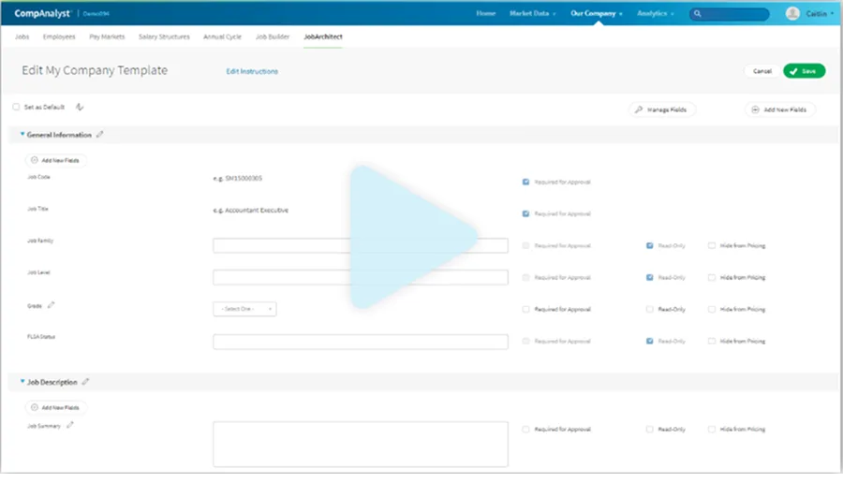
Task: Click the CompAnalyst logo
Action: 42,13
